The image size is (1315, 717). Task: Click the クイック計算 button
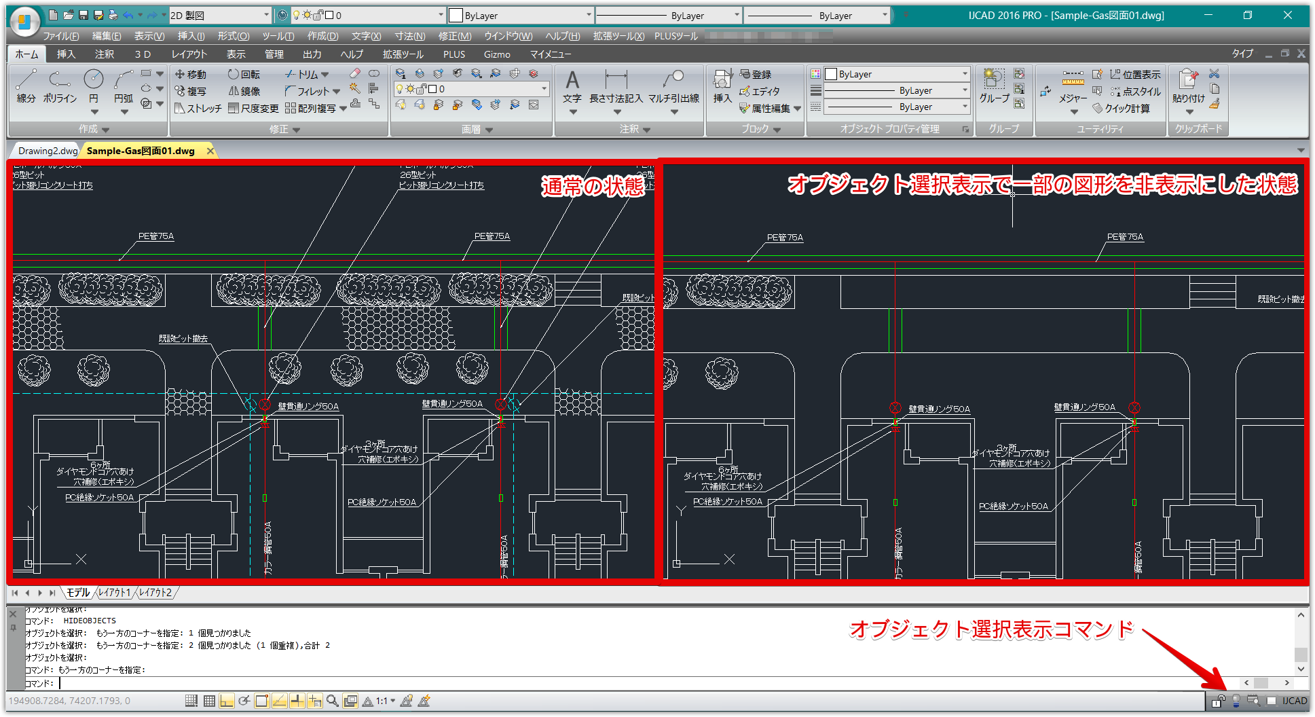pyautogui.click(x=1124, y=108)
